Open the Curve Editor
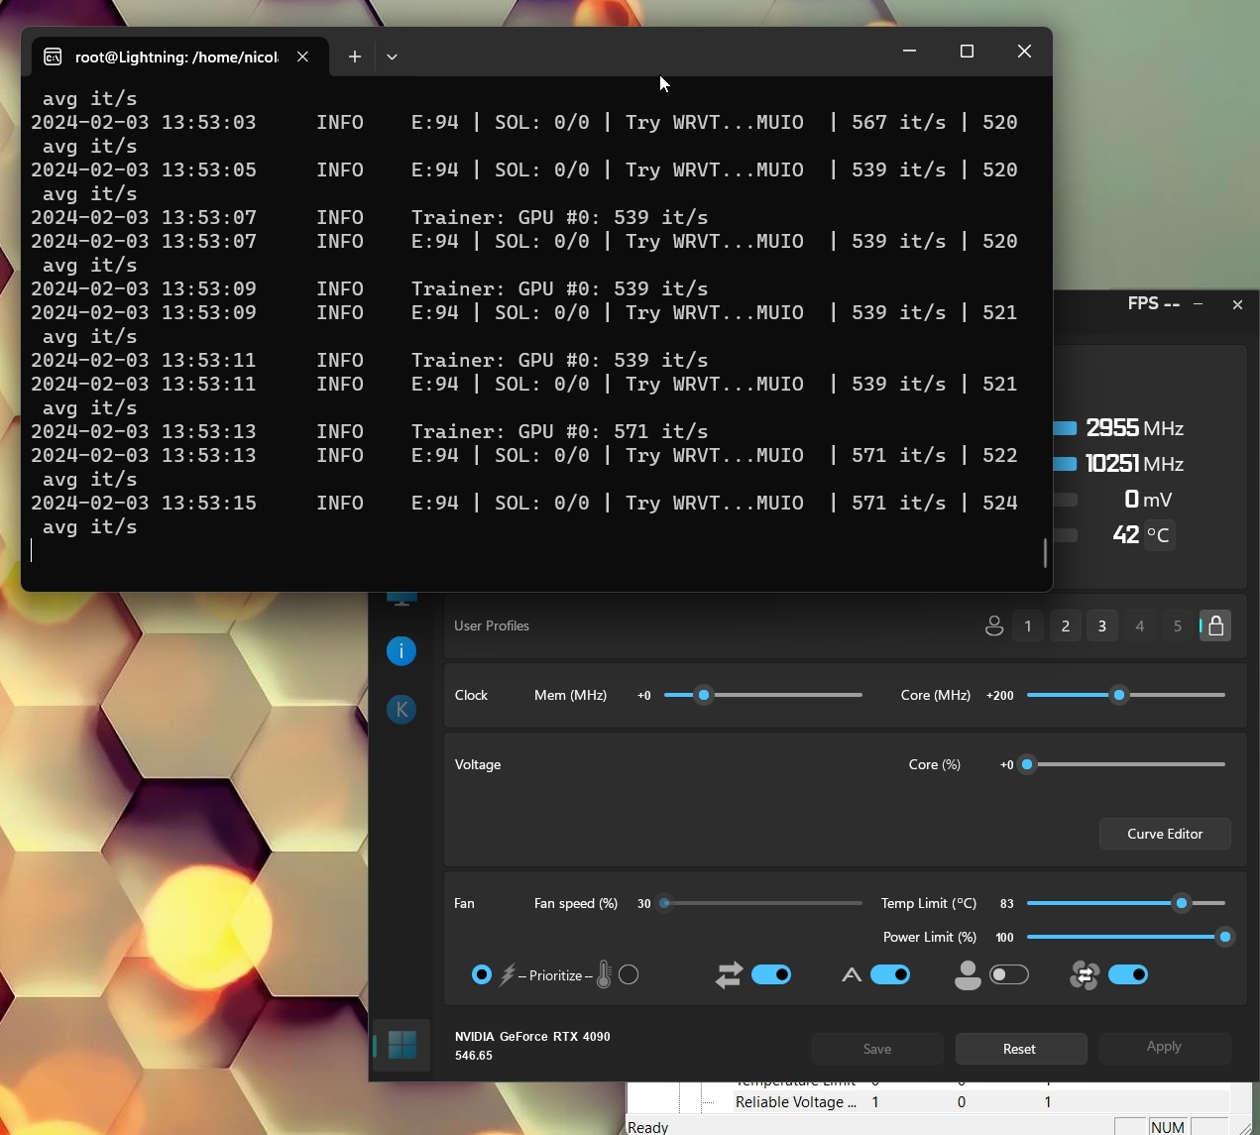 [x=1165, y=834]
